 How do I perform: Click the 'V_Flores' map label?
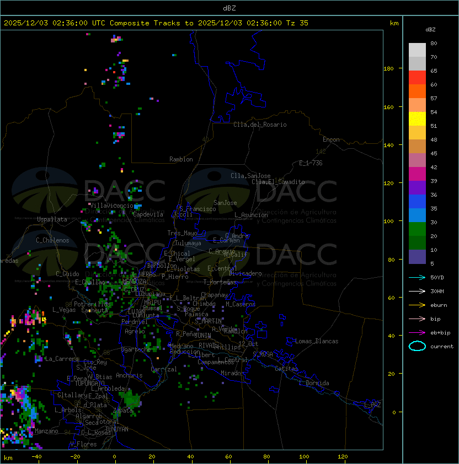(83, 444)
